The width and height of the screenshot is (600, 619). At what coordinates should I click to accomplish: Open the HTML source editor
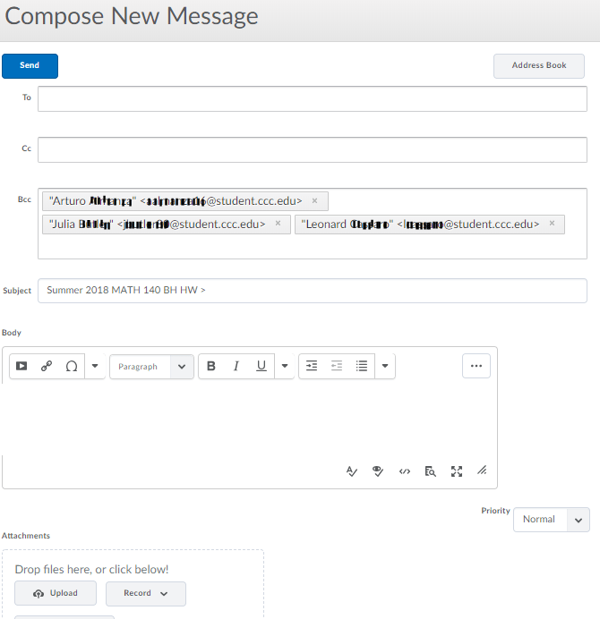coord(405,471)
